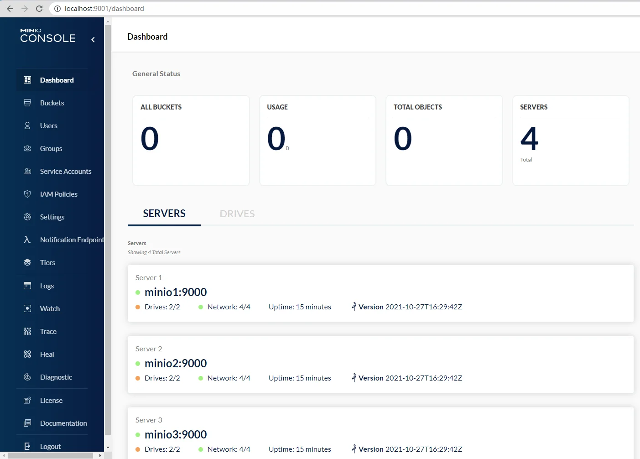Open Notification Endpoints via the lambda icon
Image resolution: width=640 pixels, height=459 pixels.
[x=27, y=240]
